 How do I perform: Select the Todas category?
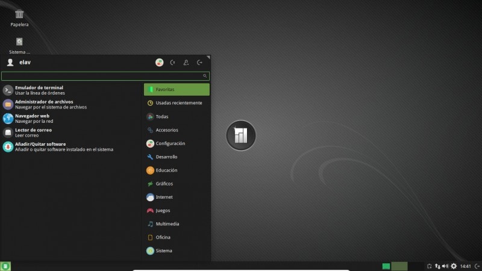[x=177, y=116]
